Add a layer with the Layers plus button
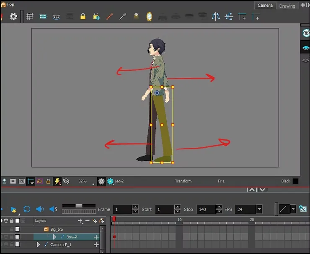310x254 pixels. pyautogui.click(x=80, y=221)
